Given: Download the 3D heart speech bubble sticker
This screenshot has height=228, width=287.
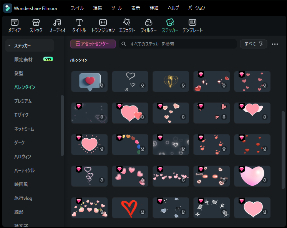Looking at the screenshot, I should coord(102,85).
